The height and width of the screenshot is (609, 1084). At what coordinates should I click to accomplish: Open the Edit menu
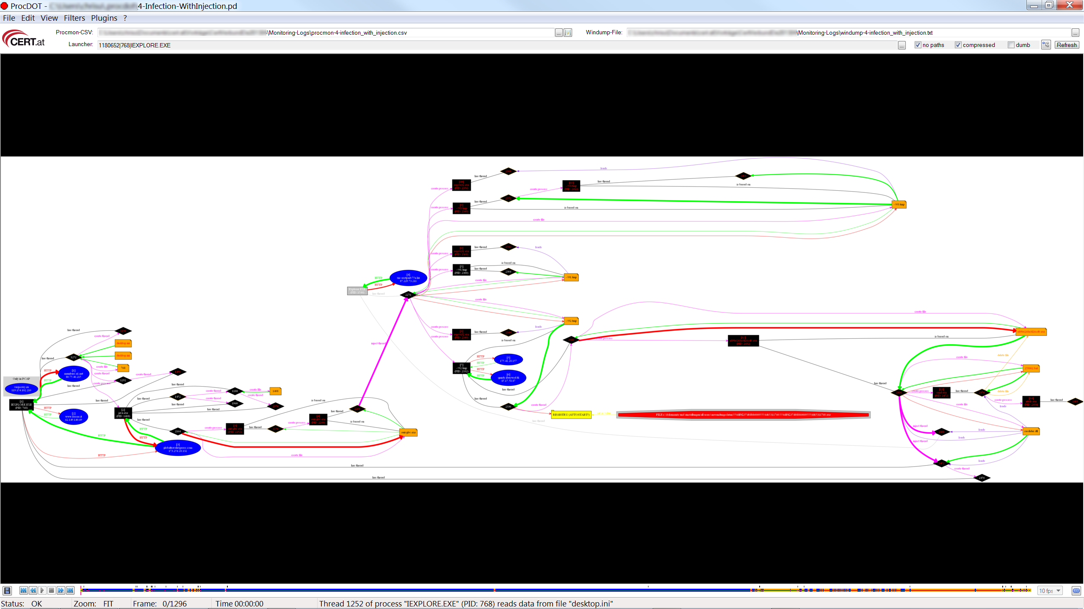pos(28,18)
